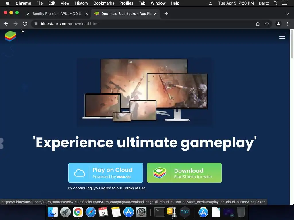Click the address bar URL field

tap(144, 24)
